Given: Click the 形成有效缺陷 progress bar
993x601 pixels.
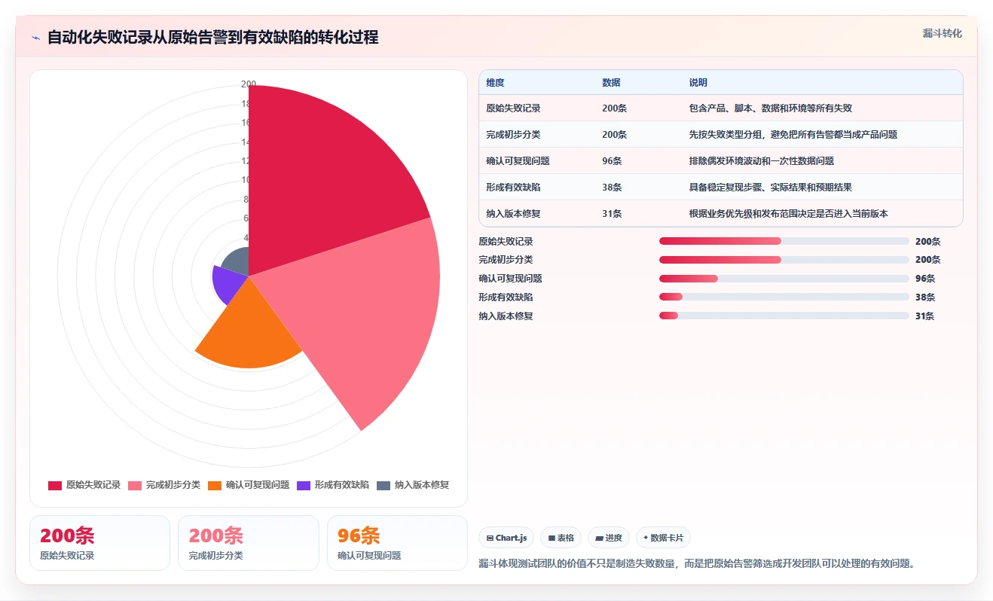Looking at the screenshot, I should pos(784,297).
